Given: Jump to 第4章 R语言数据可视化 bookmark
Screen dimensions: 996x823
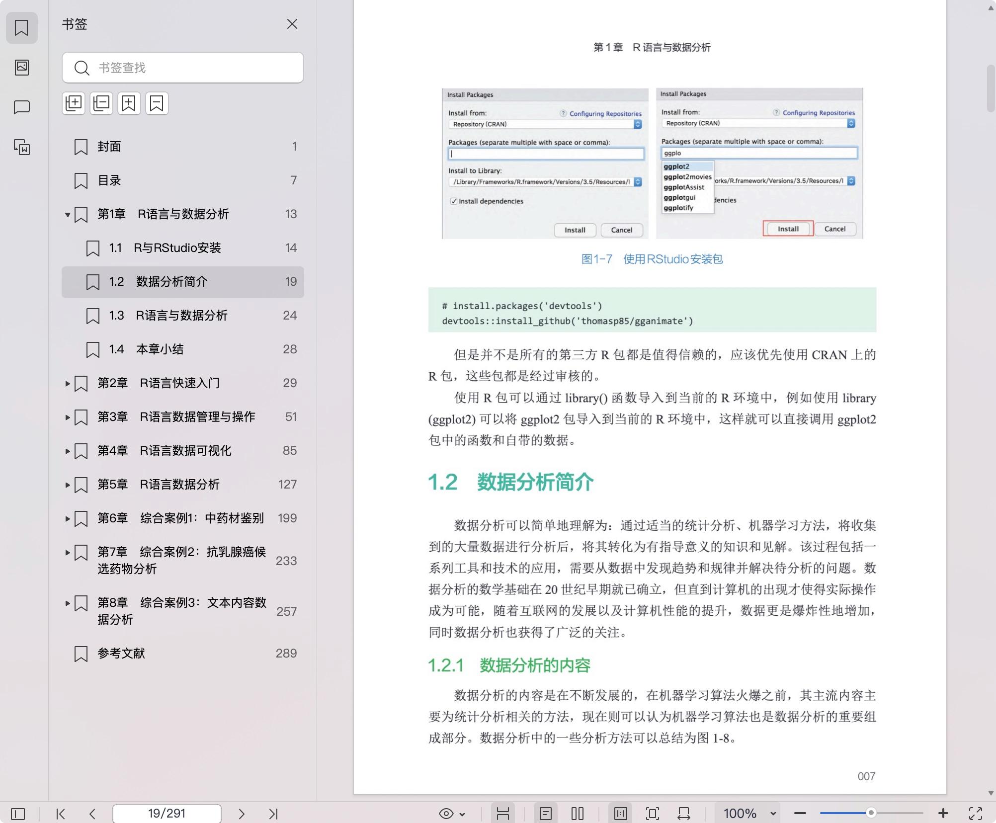Looking at the screenshot, I should pos(164,451).
